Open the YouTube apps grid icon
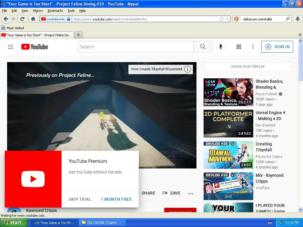Image resolution: width=303 pixels, height=227 pixels. click(x=239, y=47)
